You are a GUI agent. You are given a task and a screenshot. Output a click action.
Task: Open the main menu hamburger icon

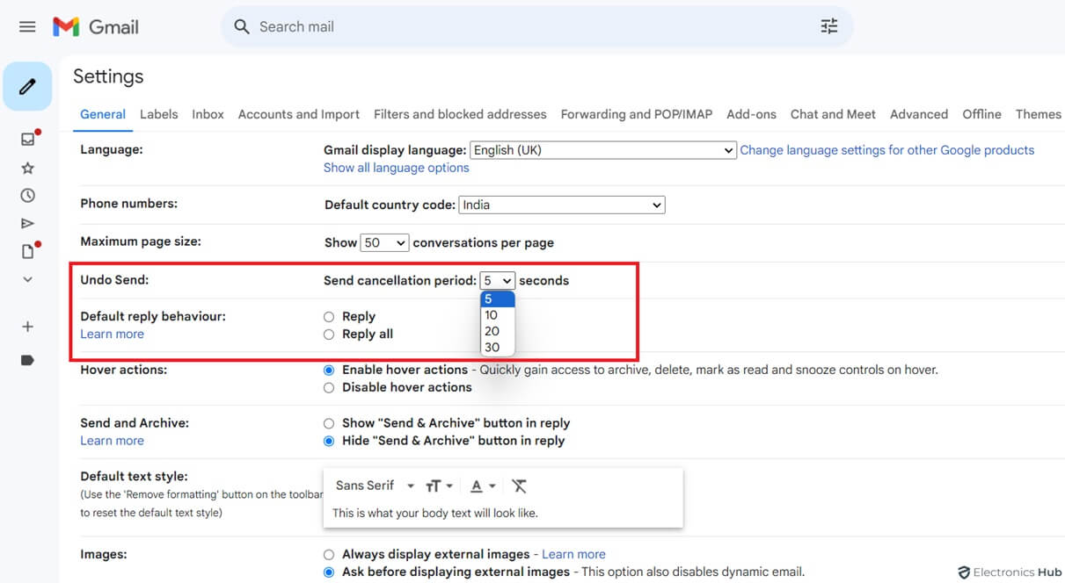click(27, 27)
